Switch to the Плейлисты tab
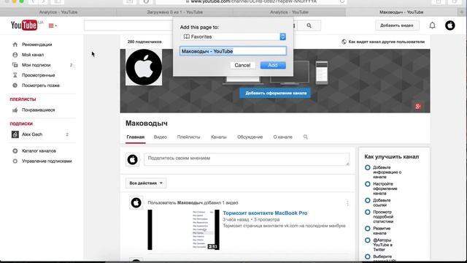 (x=188, y=137)
